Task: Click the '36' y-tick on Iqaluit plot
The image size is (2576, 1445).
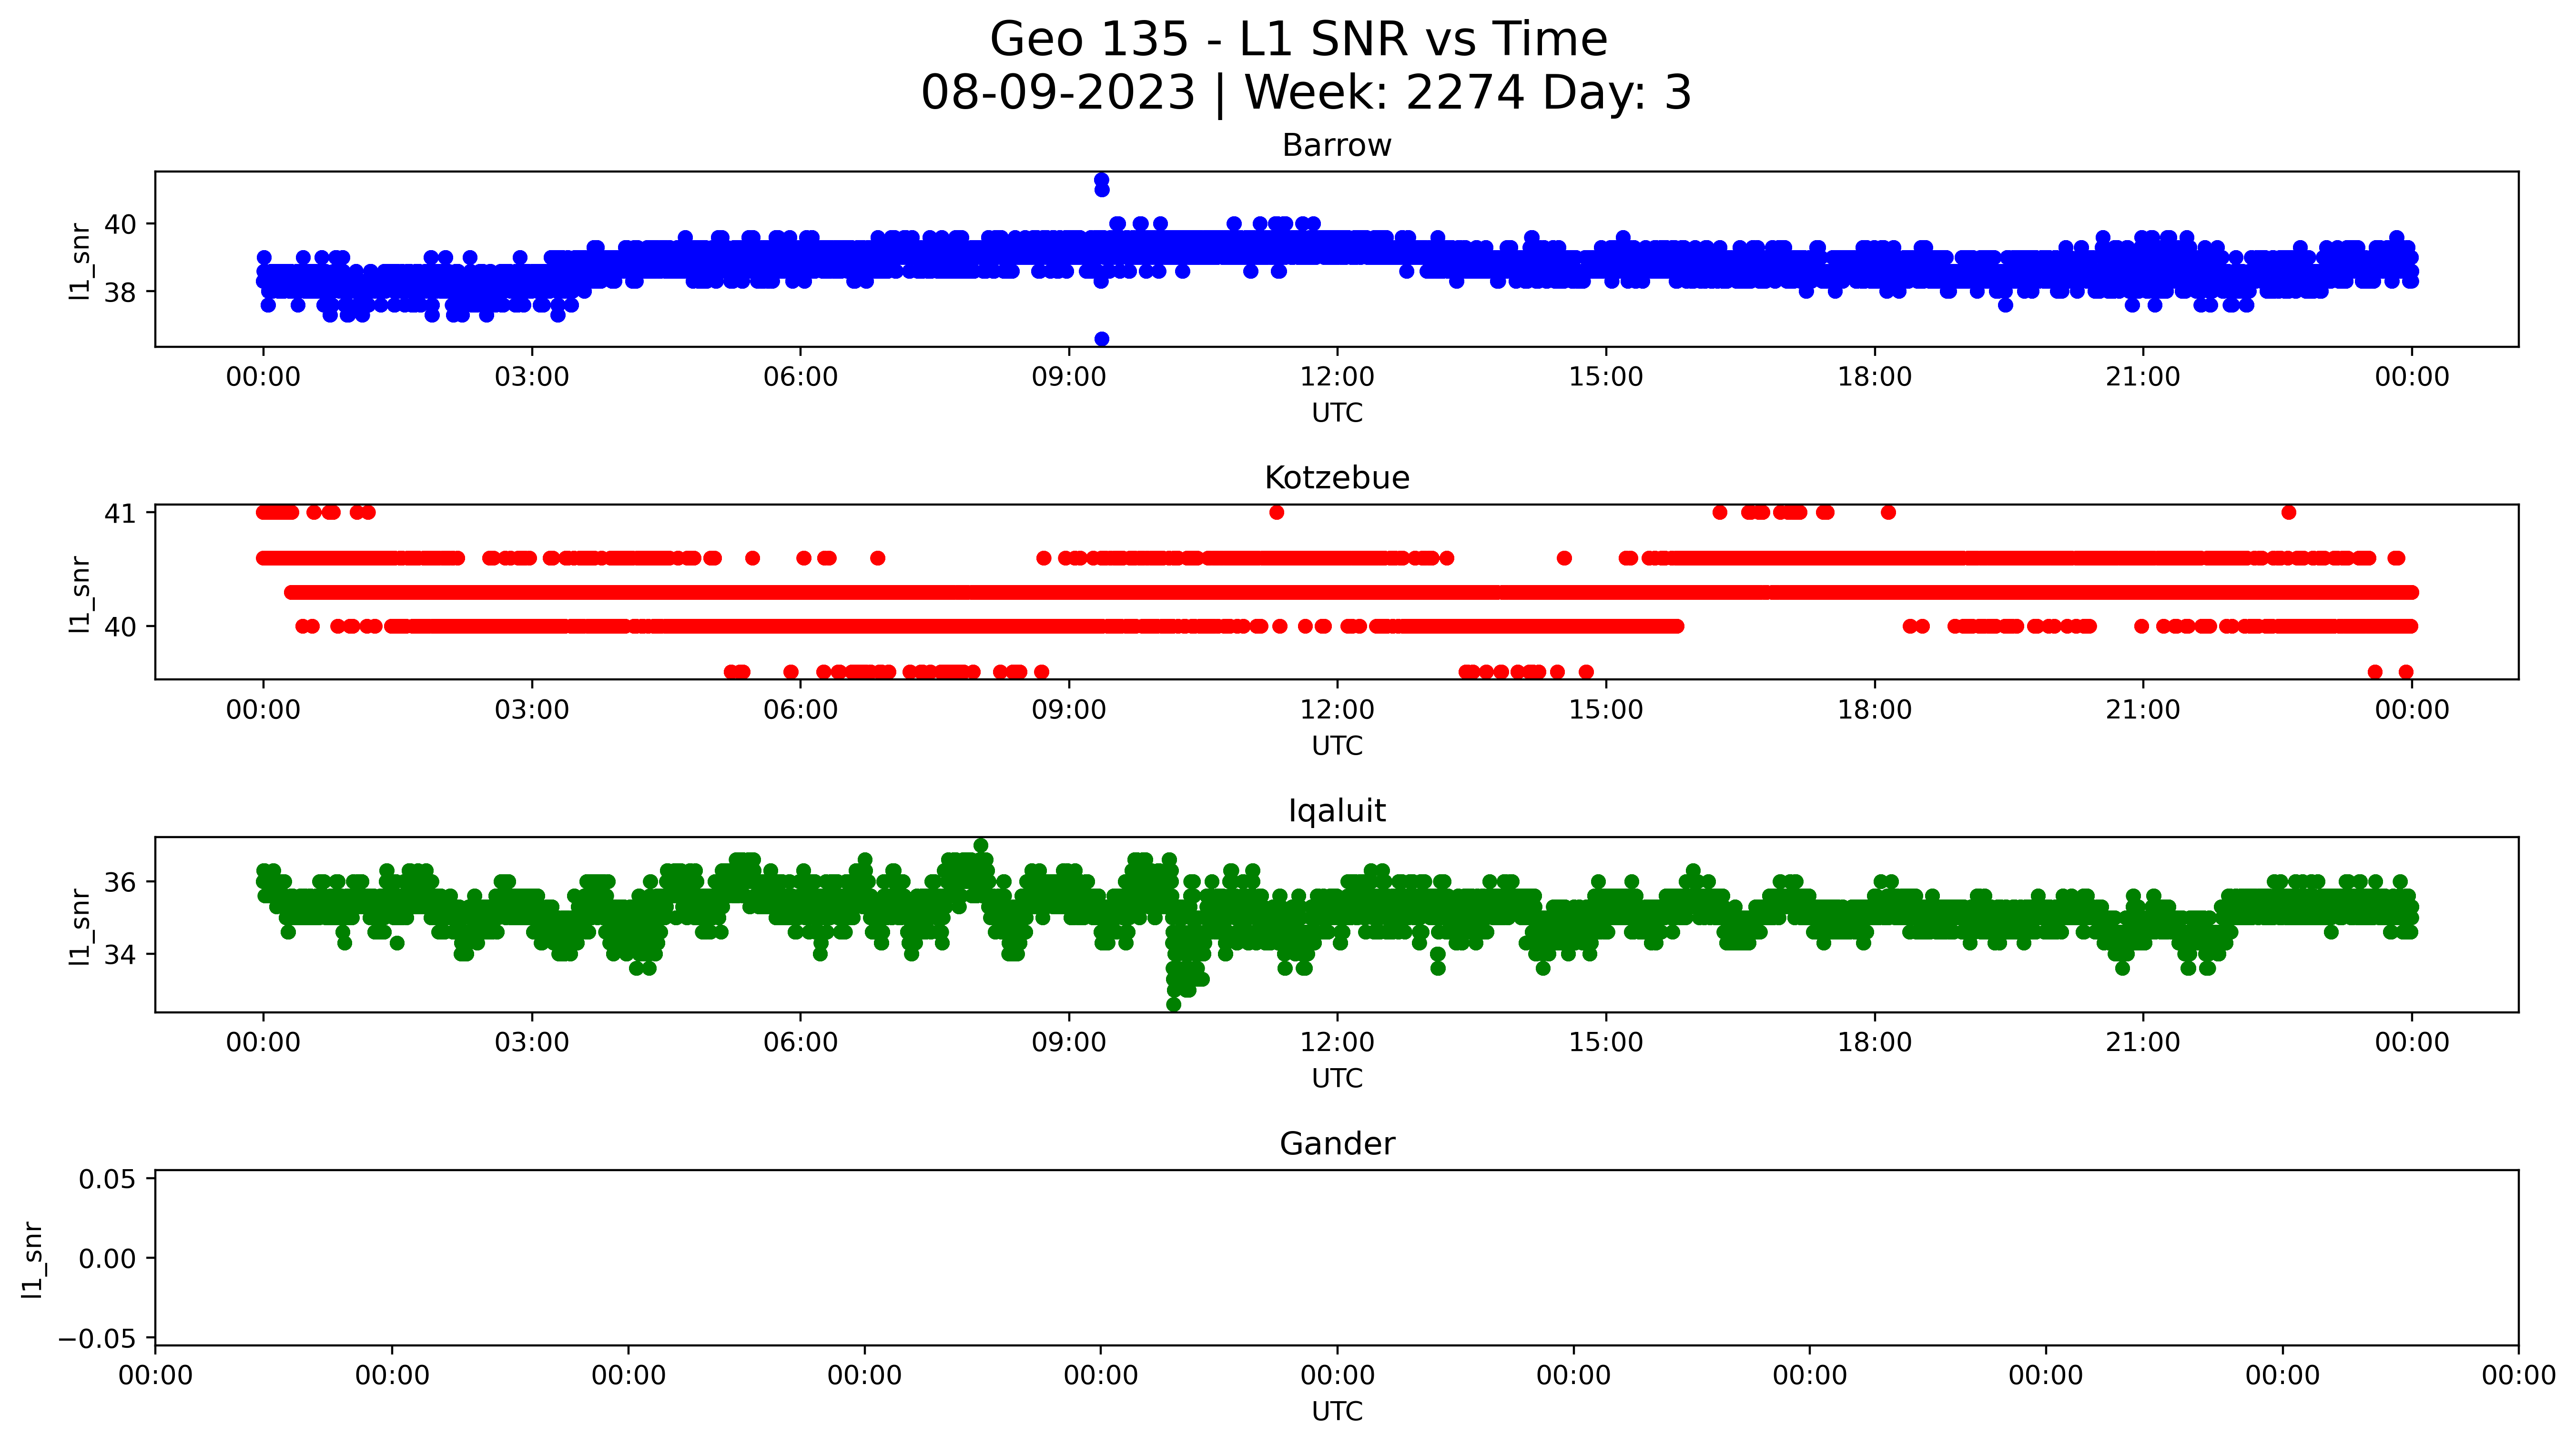Action: (x=120, y=883)
